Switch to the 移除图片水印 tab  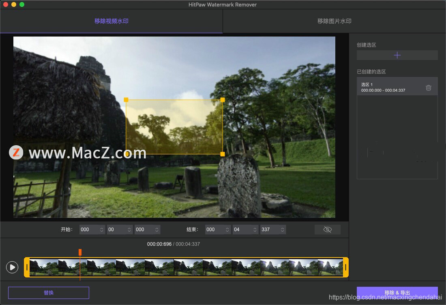pos(334,21)
